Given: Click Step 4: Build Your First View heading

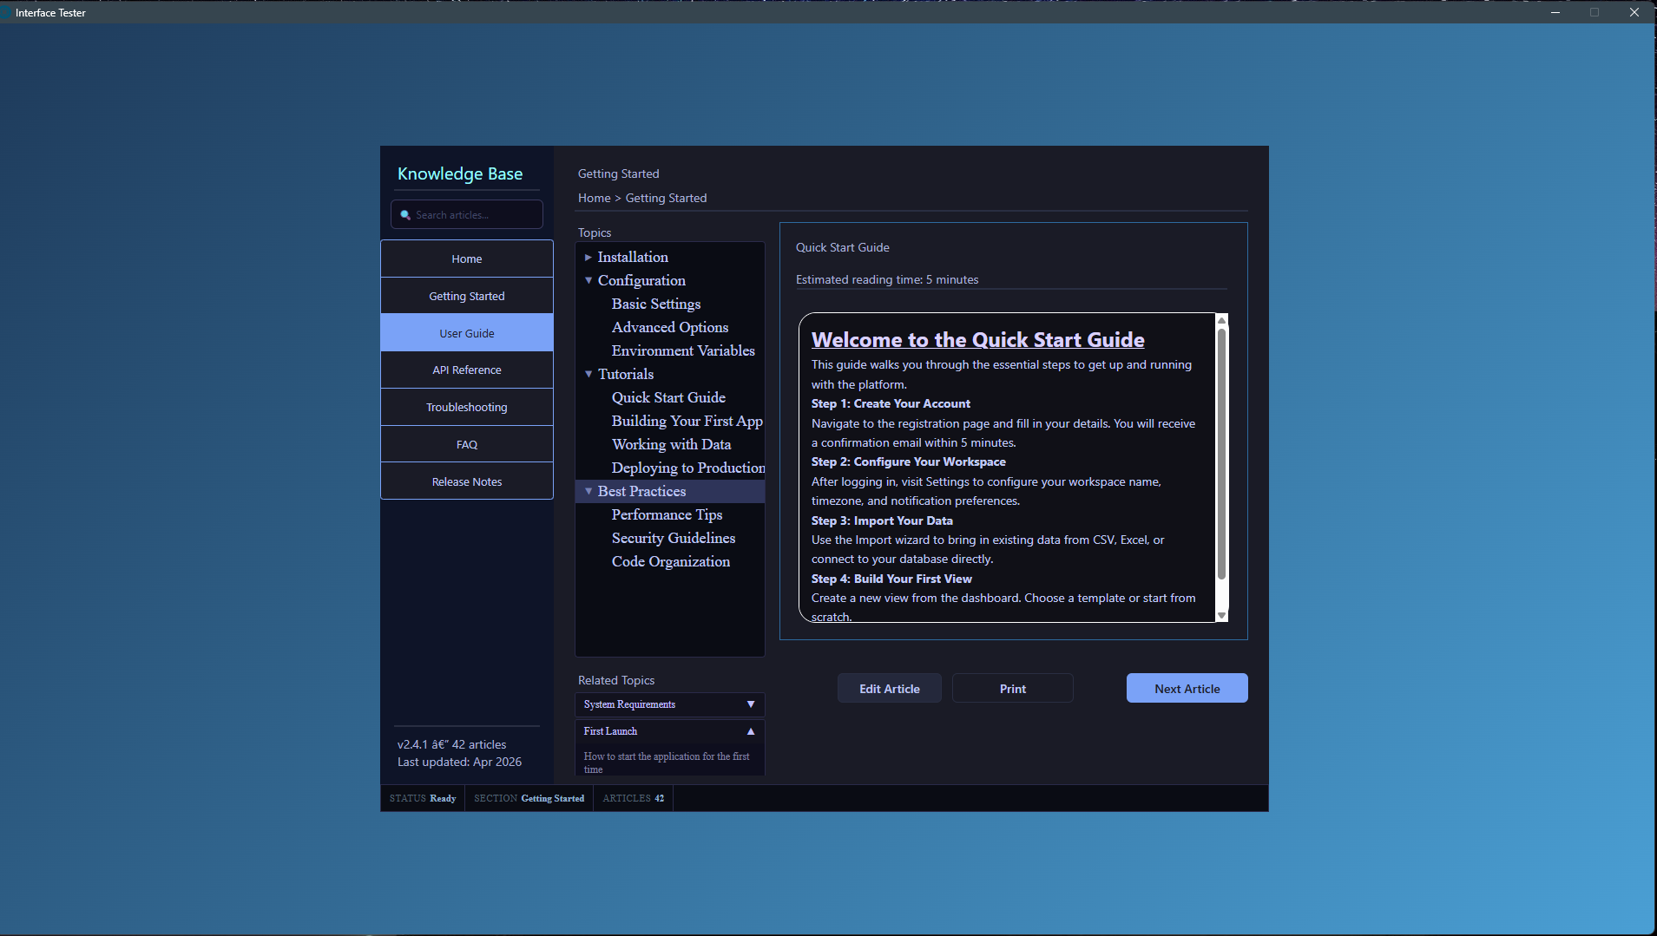Looking at the screenshot, I should (x=891, y=579).
